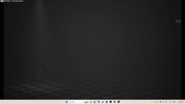The image size is (185, 104).
Task: Switch input language with the 英 indicator
Action: [166, 102]
